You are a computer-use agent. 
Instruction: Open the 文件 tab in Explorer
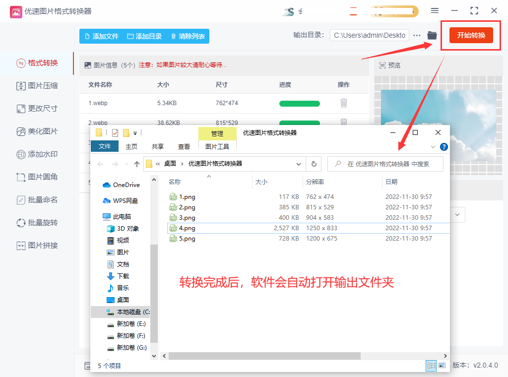click(105, 146)
